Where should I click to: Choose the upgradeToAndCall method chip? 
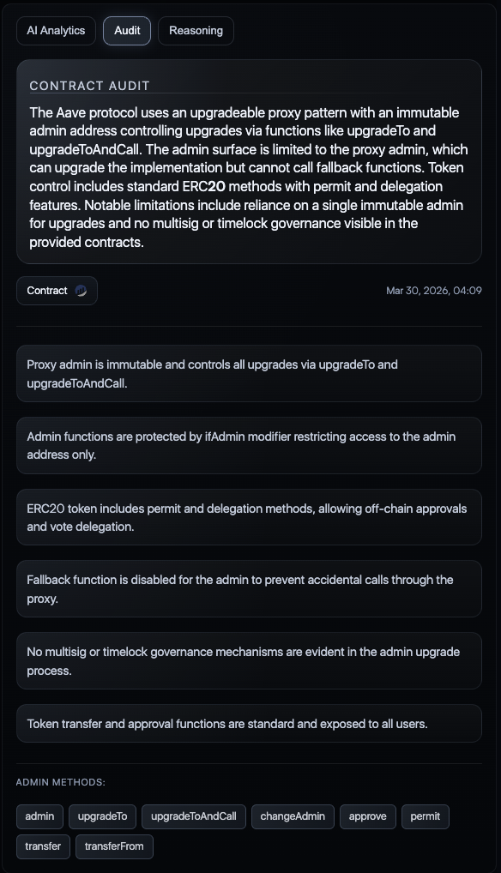coord(194,816)
